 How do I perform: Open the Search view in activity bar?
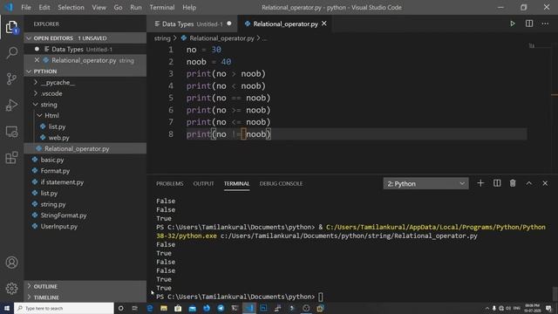coord(11,52)
